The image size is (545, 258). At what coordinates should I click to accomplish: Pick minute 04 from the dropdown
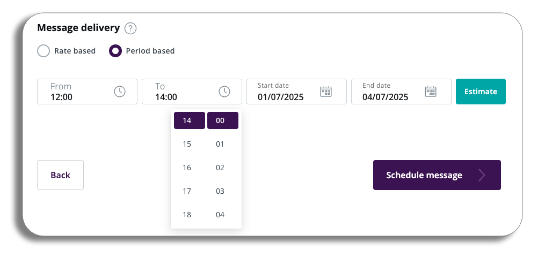[220, 215]
